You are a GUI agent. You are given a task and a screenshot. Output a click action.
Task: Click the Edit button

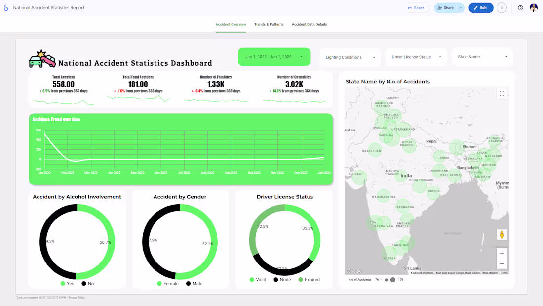[481, 8]
